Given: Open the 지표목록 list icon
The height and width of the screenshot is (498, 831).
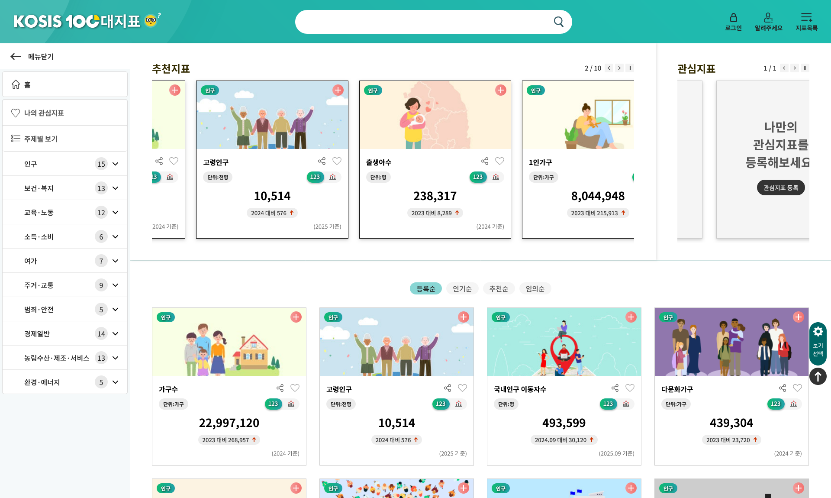Looking at the screenshot, I should [x=806, y=18].
